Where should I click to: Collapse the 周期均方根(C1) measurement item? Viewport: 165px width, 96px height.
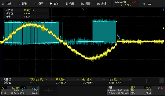point(52,80)
